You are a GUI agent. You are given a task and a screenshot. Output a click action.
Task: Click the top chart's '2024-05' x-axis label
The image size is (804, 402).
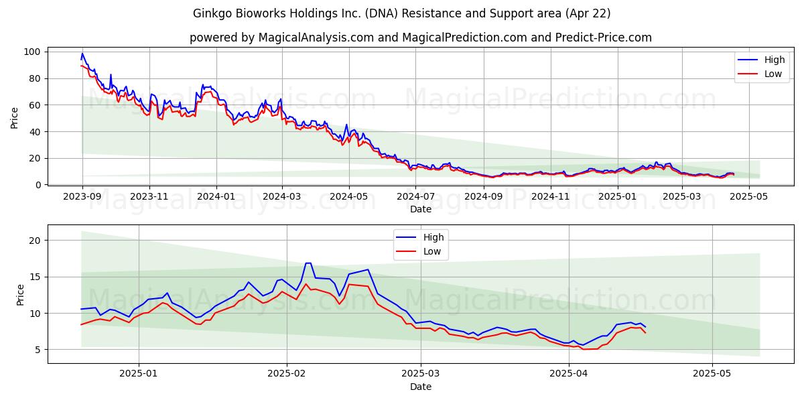[348, 197]
